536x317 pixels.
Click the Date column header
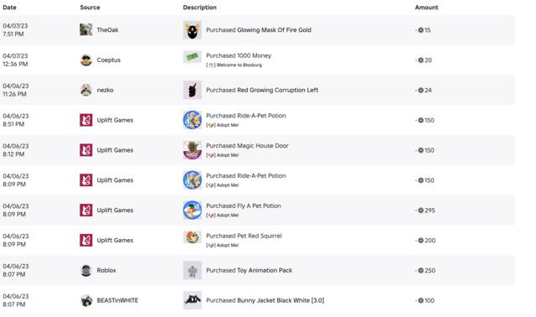click(x=9, y=8)
